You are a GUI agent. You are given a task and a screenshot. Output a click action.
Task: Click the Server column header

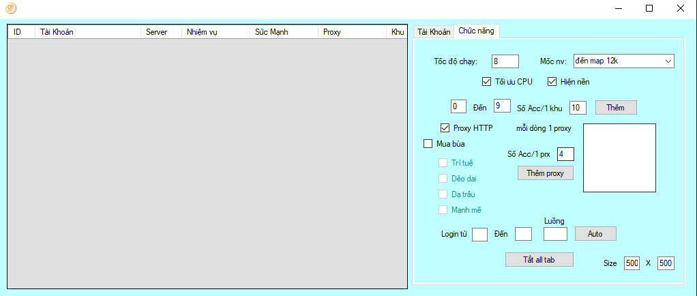(x=161, y=32)
